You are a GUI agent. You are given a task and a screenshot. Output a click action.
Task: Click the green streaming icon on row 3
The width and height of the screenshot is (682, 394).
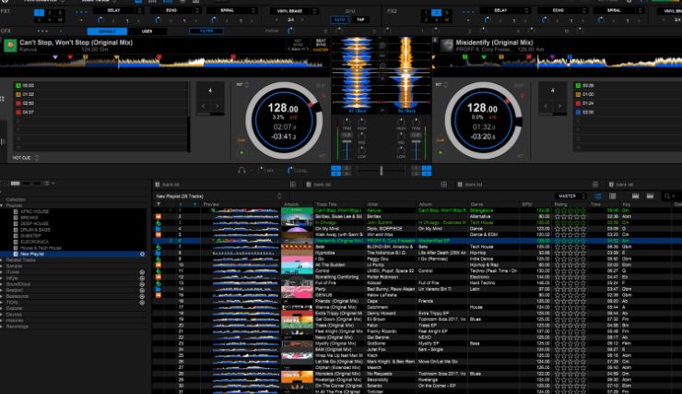coord(159,222)
